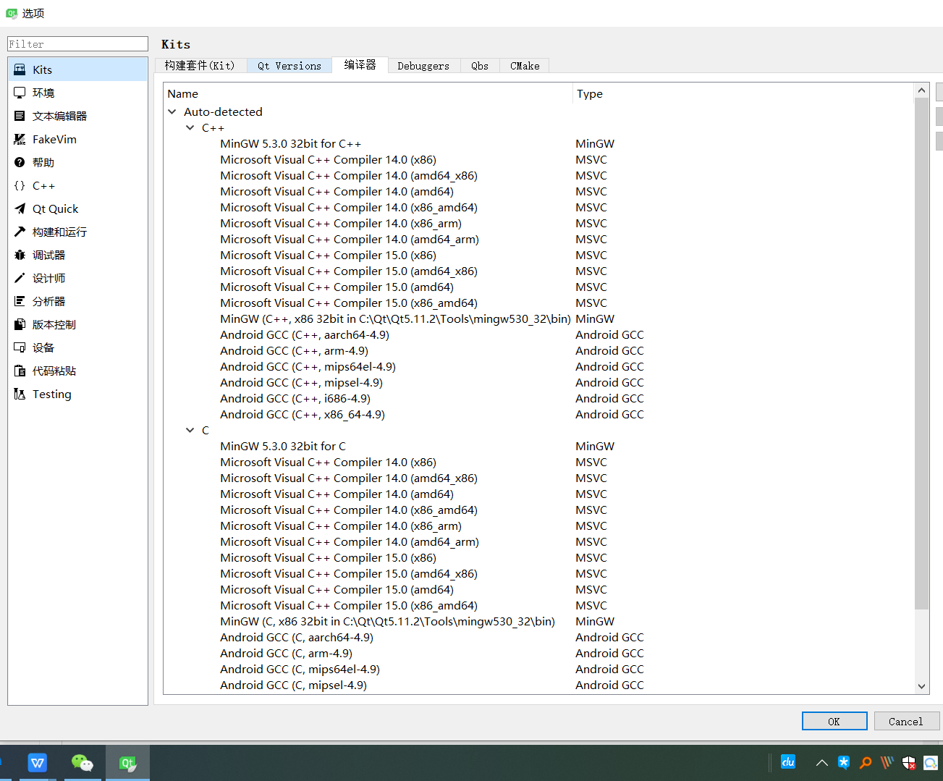The height and width of the screenshot is (781, 943).
Task: Collapse the Auto-detected tree node
Action: click(172, 111)
